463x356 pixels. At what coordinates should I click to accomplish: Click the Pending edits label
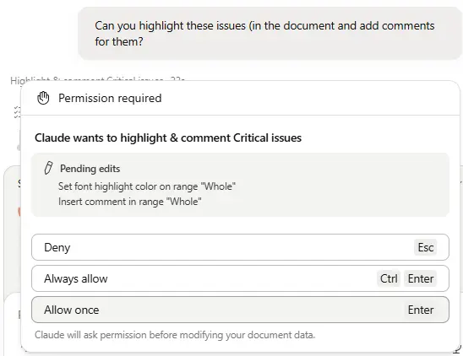90,169
